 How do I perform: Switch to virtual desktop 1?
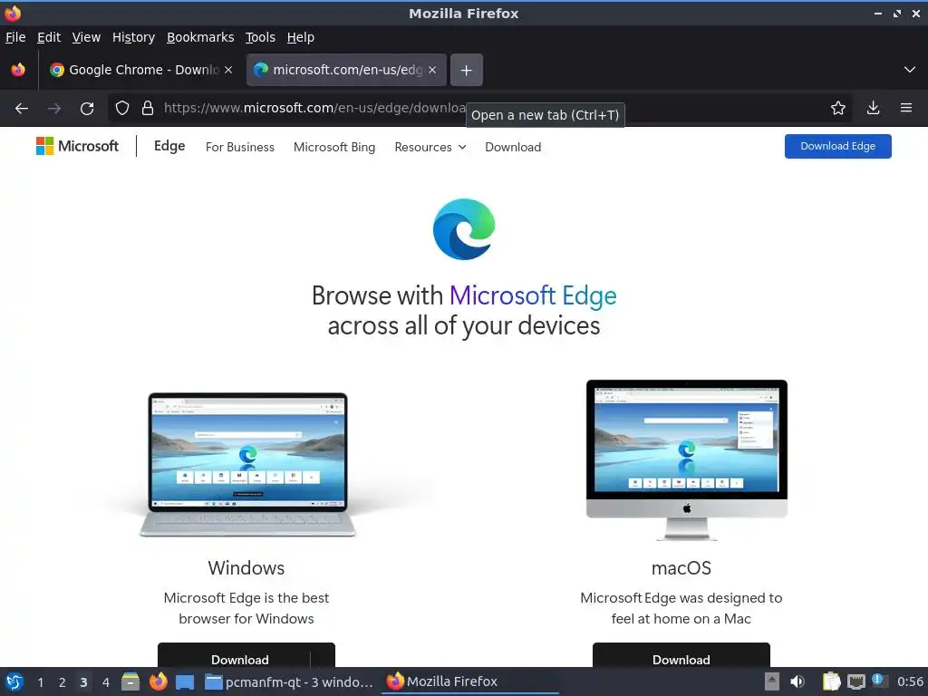(x=40, y=682)
